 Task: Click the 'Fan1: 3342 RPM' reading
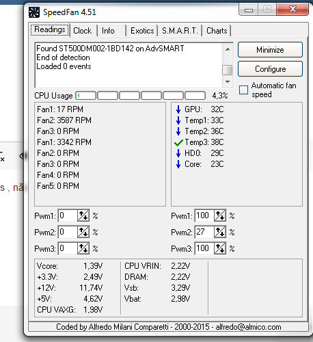(64, 142)
